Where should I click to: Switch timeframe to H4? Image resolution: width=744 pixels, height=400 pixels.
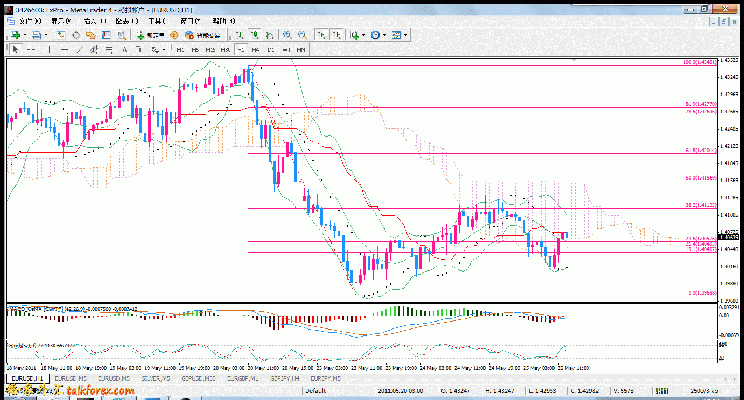pyautogui.click(x=256, y=49)
